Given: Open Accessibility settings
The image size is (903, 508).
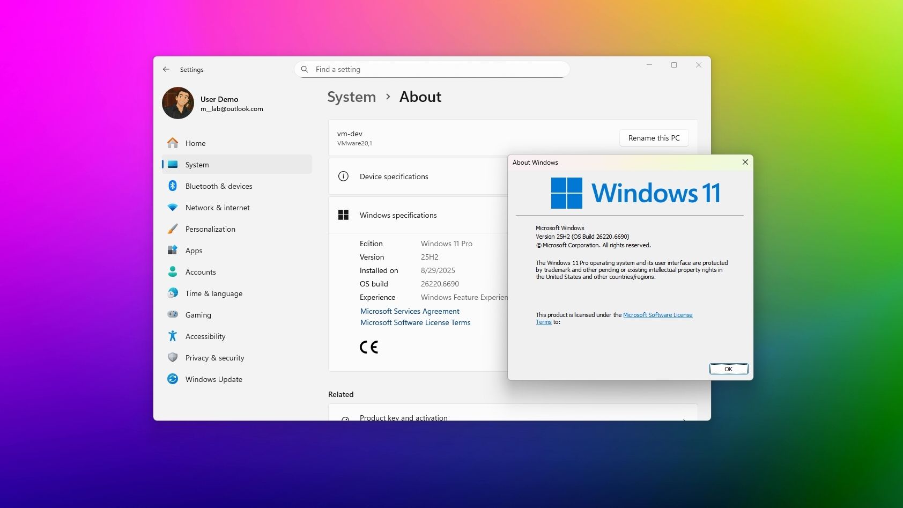Looking at the screenshot, I should point(205,336).
